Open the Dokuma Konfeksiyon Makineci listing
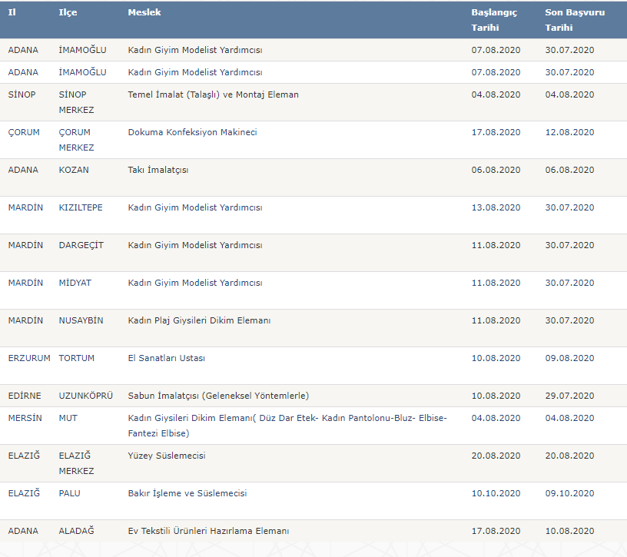Screen dimensions: 627x557 192,132
